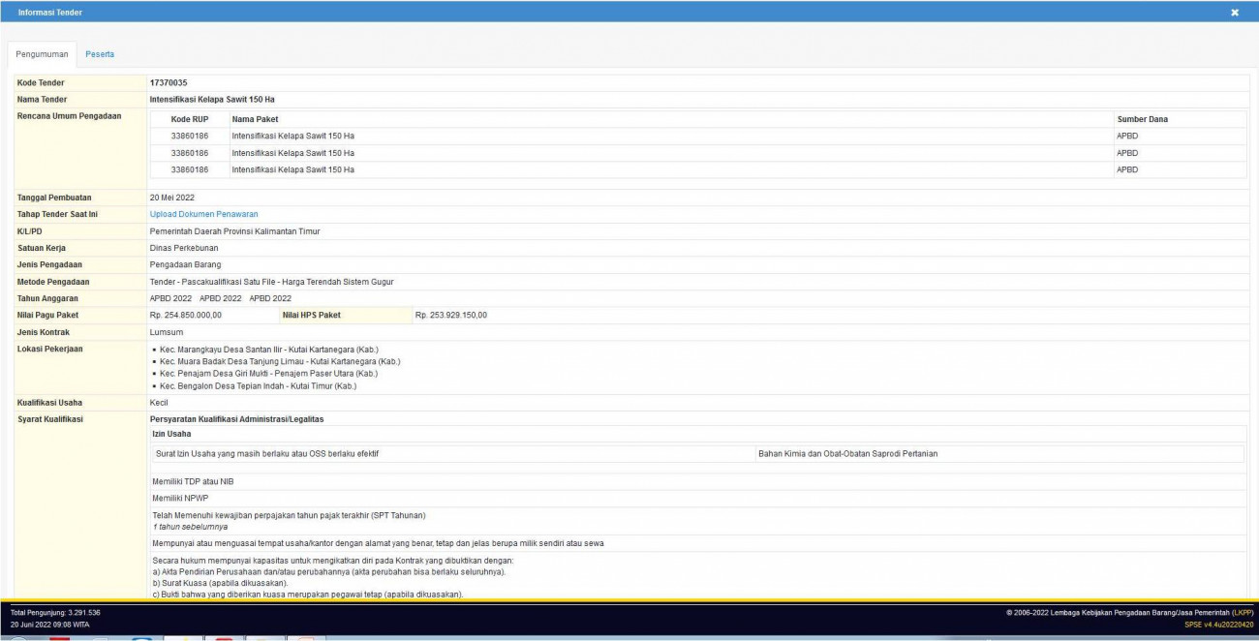Switch to the Peserta tab
This screenshot has height=641, width=1259.
pos(100,54)
